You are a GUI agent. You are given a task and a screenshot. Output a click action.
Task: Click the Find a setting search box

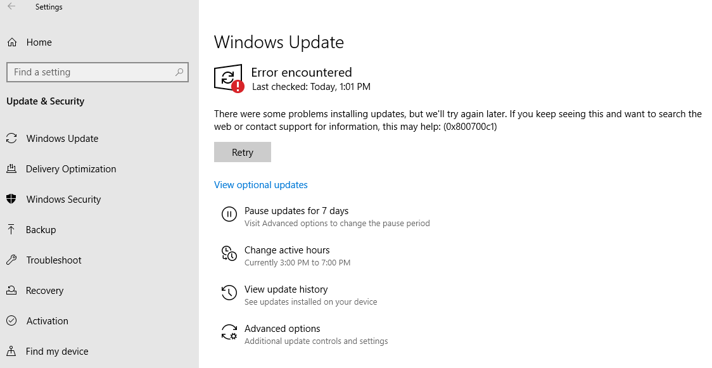click(x=98, y=72)
